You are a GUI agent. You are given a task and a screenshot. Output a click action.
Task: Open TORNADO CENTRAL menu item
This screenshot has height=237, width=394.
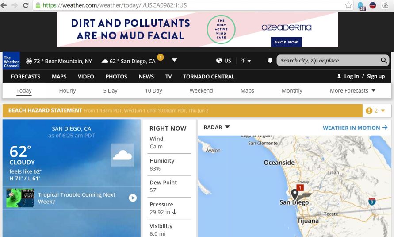pyautogui.click(x=209, y=77)
